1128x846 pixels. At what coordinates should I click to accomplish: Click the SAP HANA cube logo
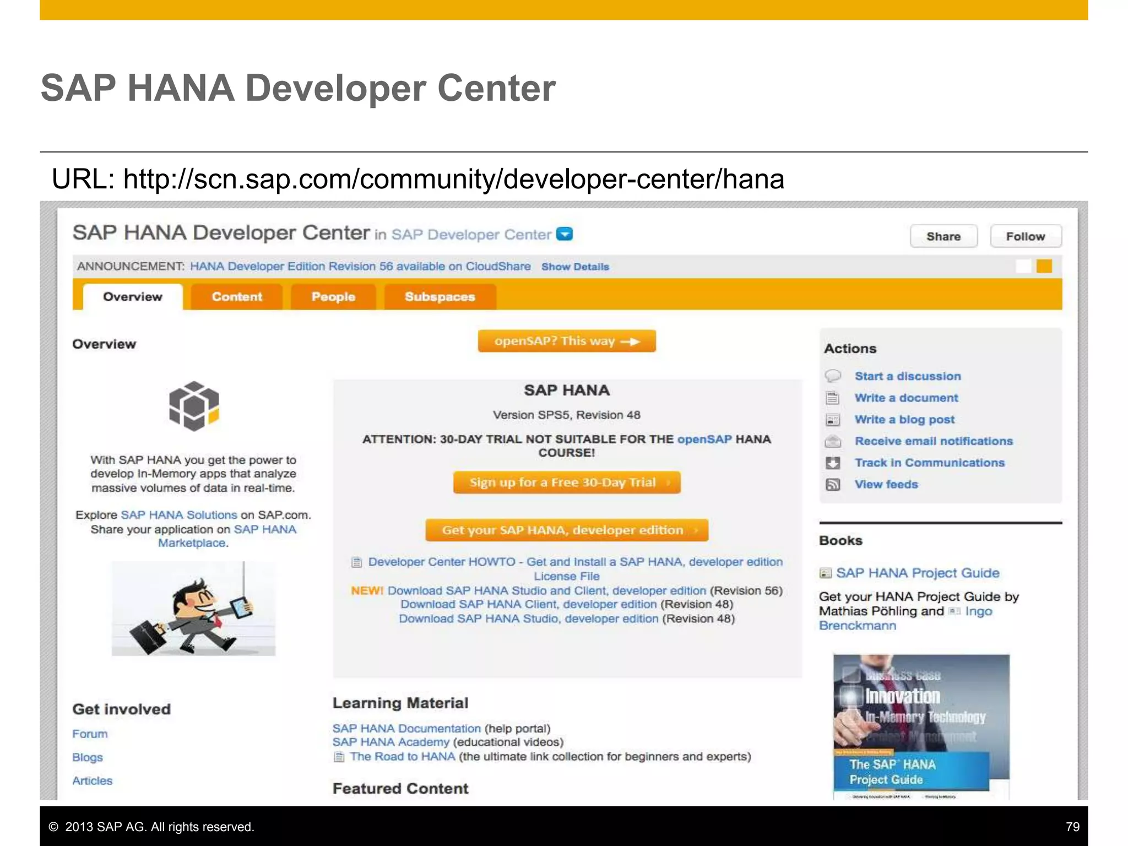pyautogui.click(x=194, y=406)
